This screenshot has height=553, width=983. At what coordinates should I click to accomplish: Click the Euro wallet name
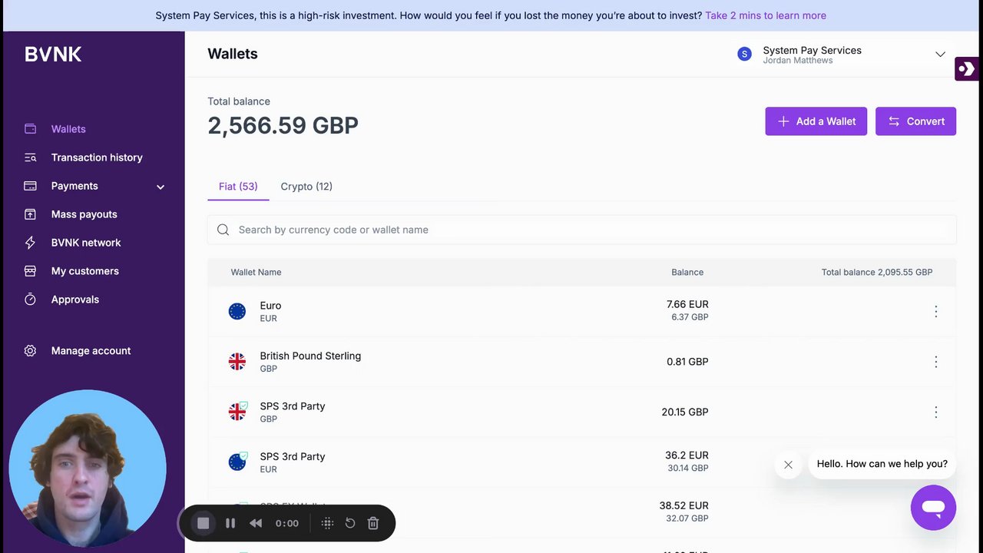point(270,306)
